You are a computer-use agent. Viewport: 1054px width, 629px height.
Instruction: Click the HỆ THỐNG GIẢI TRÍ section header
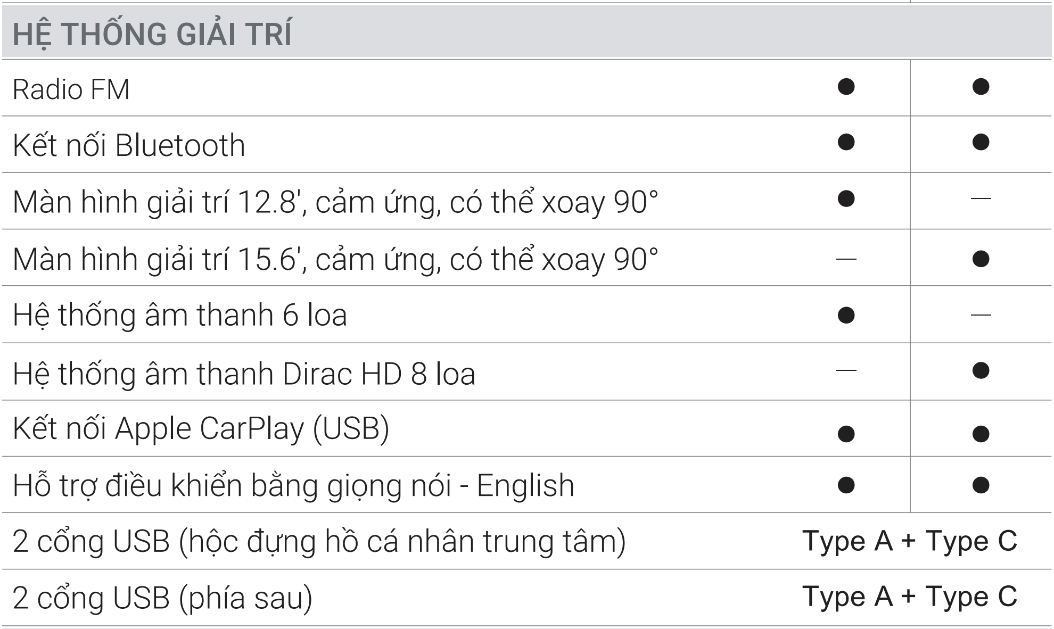152,34
